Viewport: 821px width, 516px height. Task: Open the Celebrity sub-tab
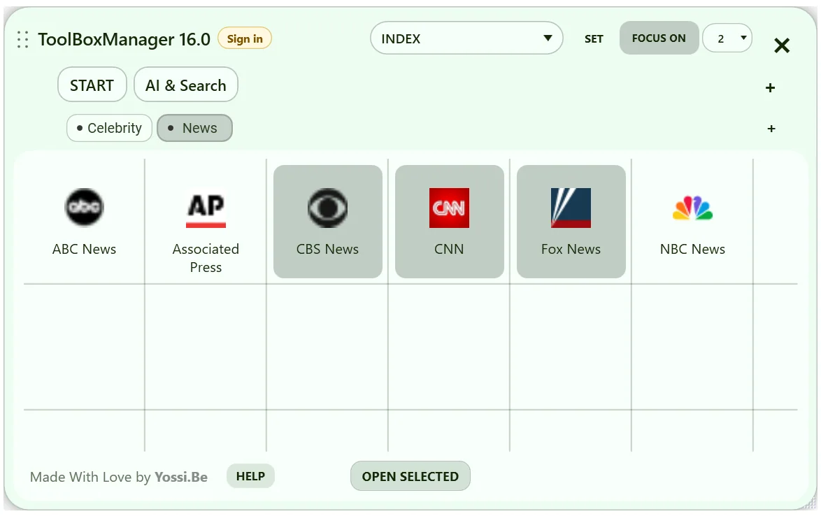coord(109,128)
